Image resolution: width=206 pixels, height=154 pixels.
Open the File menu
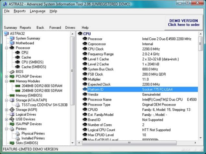pyautogui.click(x=7, y=11)
